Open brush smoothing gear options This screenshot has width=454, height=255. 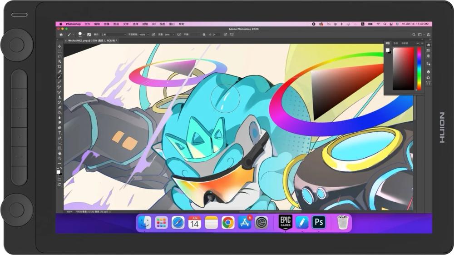tap(204, 35)
